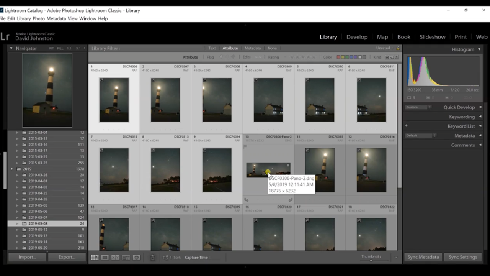The height and width of the screenshot is (276, 490).
Task: Collapse the 2019 folder tree
Action: coord(12,169)
